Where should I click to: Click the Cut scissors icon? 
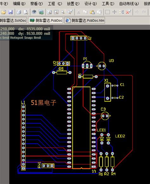click(x=78, y=12)
